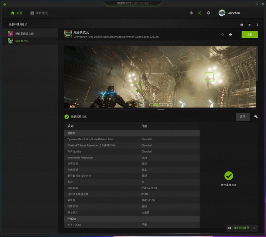The image size is (266, 237).
Task: Click the 遊戲和應用程式 heading
Action: coord(18,24)
